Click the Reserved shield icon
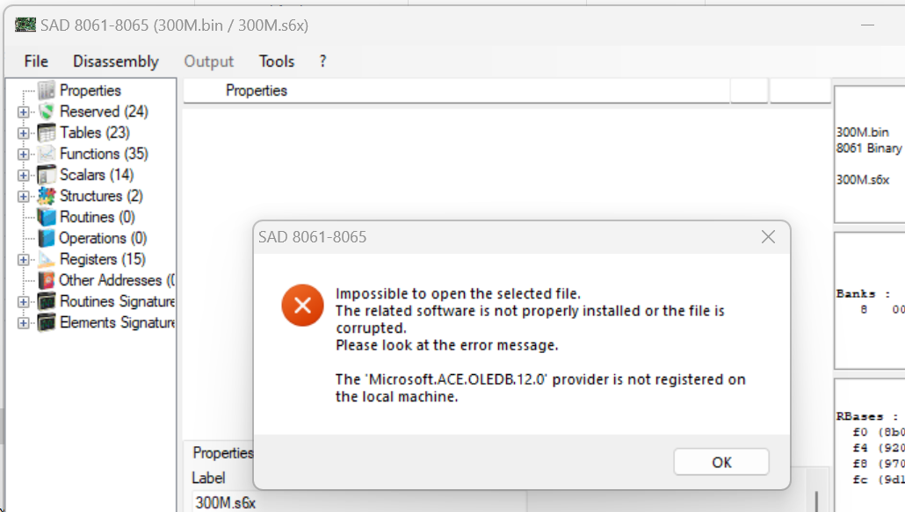Viewport: 905px width, 512px height. coord(46,112)
